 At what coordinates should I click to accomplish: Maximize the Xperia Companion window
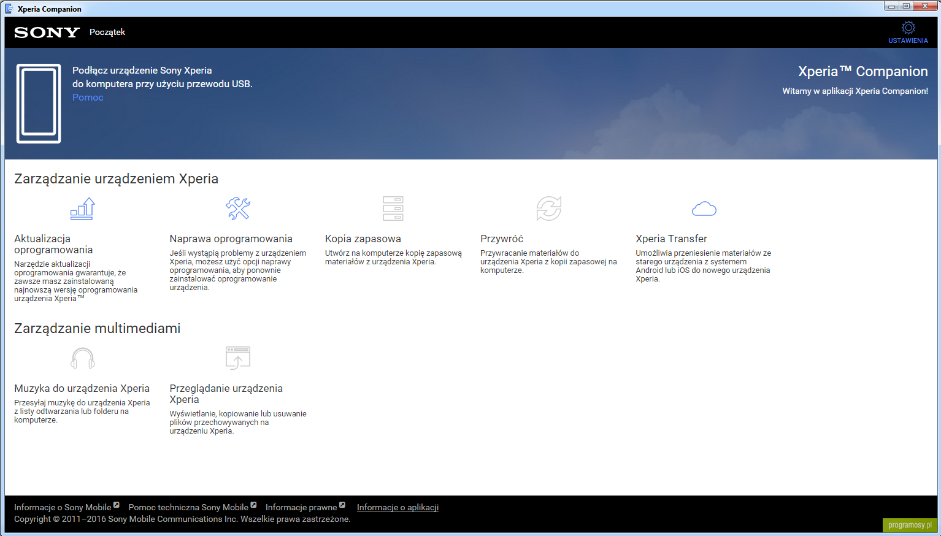point(906,6)
